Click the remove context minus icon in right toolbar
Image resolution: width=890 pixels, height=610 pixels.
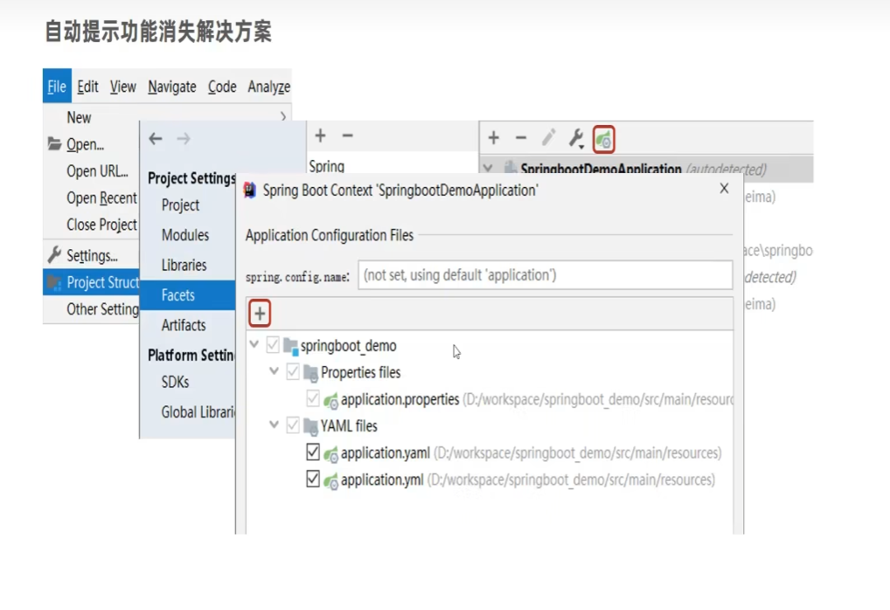(520, 138)
